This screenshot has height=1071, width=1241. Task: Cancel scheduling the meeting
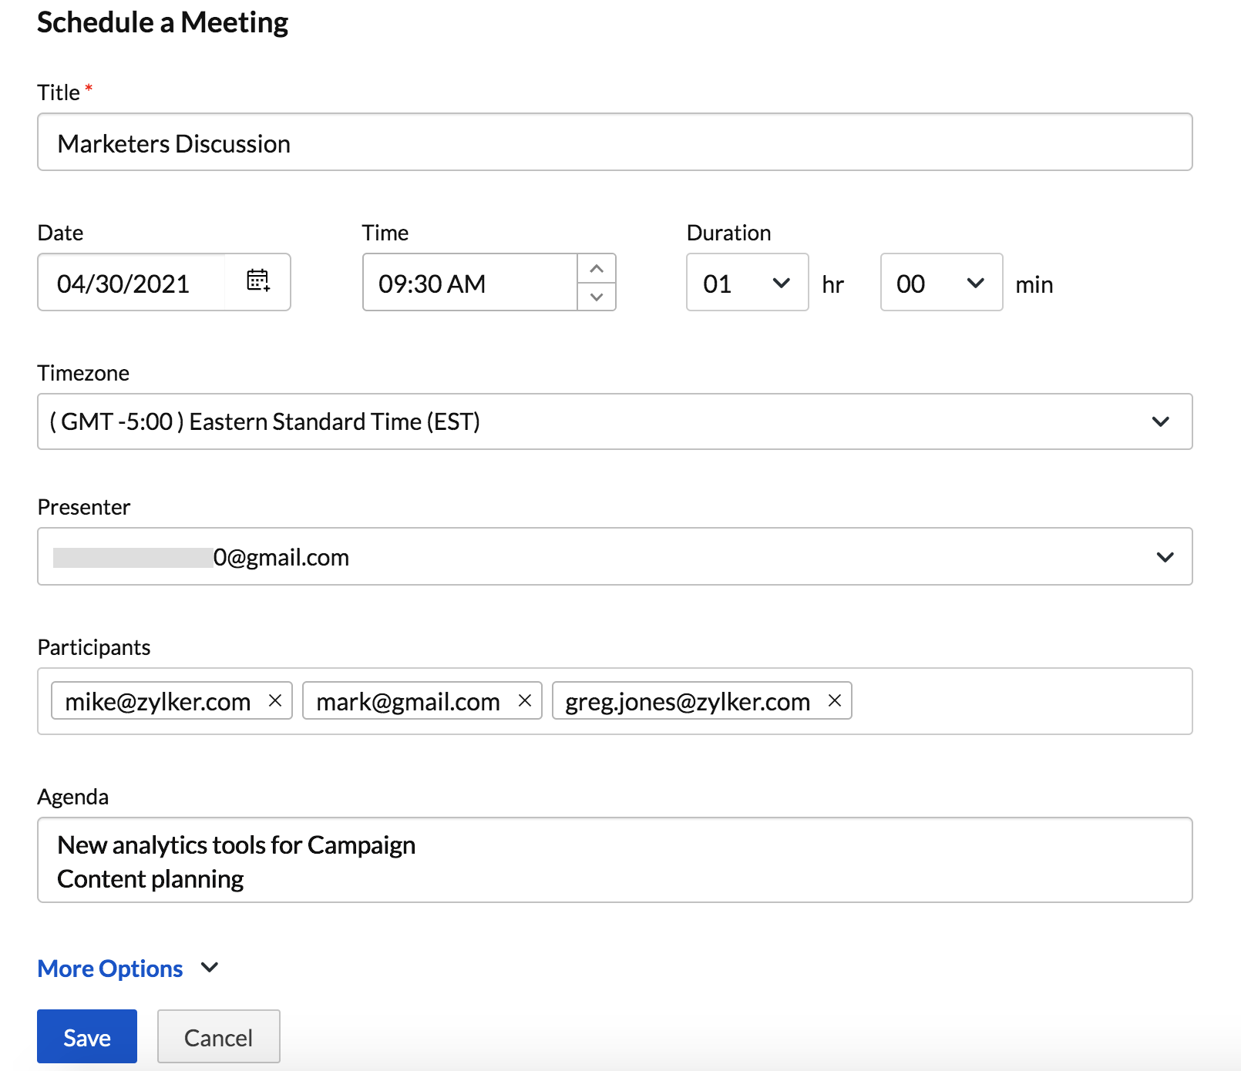click(x=219, y=1037)
